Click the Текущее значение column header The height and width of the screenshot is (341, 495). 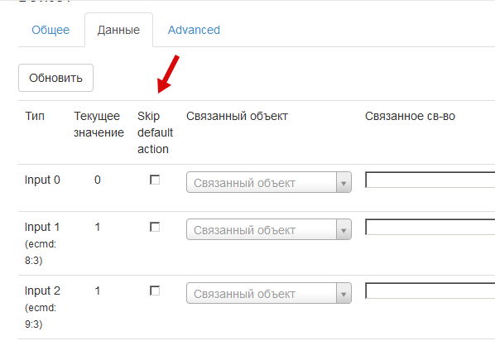click(99, 124)
